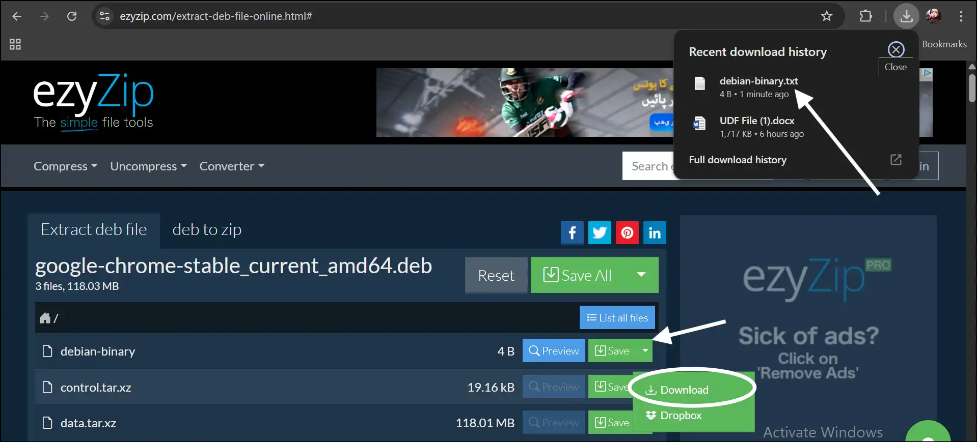Viewport: 977px width, 442px height.
Task: Toggle the debian-binary Save dropdown arrow
Action: pos(645,351)
